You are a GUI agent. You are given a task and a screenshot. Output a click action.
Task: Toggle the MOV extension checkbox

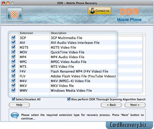[x=13, y=52]
